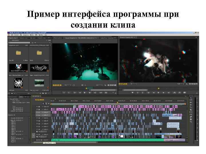Open the Project panel flyout menu
The width and height of the screenshot is (206, 154).
[49, 38]
